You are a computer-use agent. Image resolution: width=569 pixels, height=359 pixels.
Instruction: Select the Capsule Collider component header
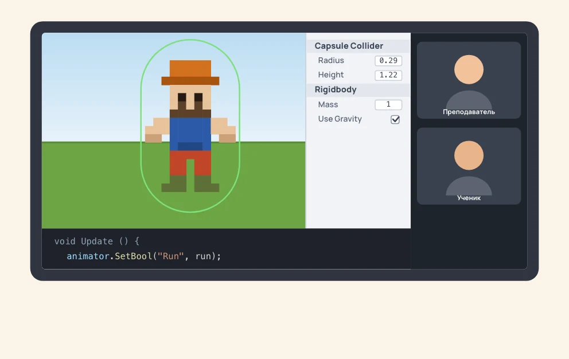coord(358,46)
